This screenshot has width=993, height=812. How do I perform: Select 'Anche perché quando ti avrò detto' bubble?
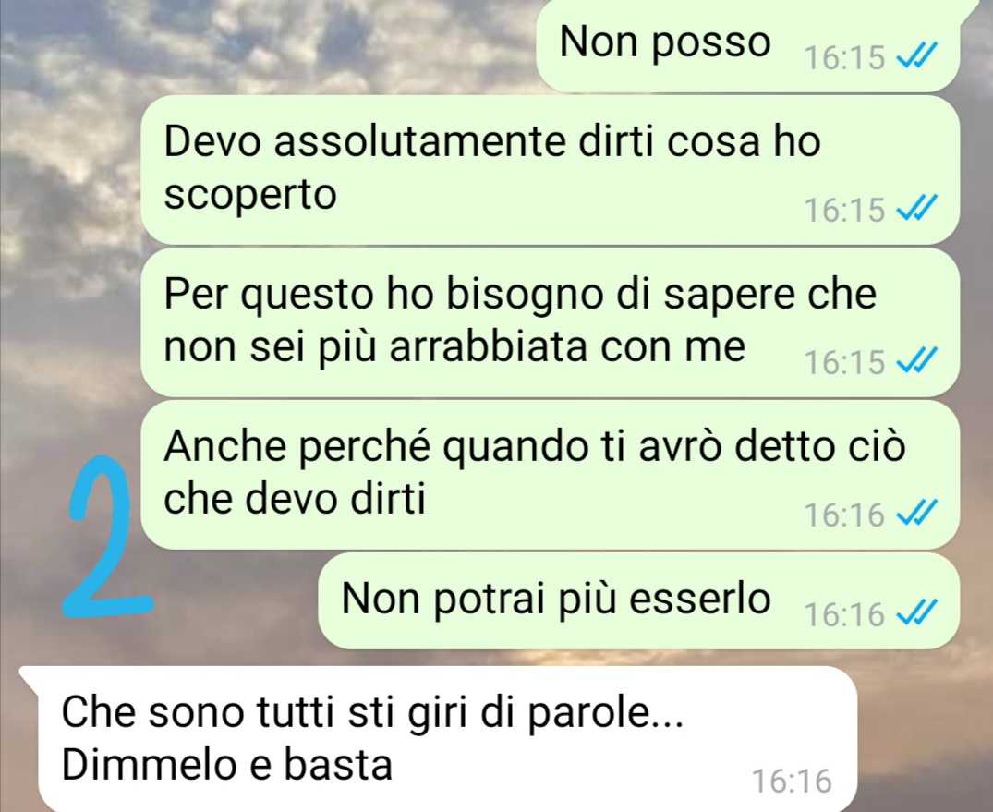tap(550, 475)
